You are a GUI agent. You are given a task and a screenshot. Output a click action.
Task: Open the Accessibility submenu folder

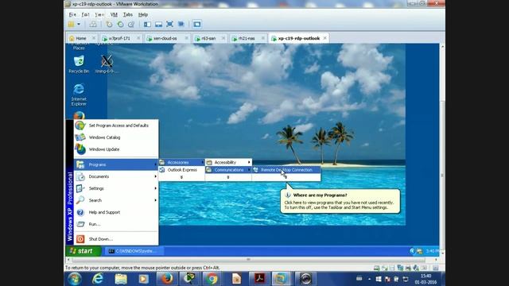coord(228,162)
